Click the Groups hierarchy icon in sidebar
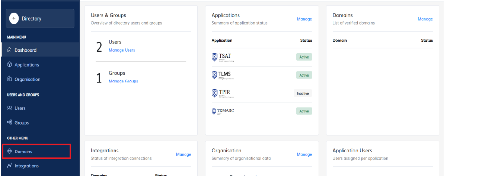 pyautogui.click(x=10, y=123)
